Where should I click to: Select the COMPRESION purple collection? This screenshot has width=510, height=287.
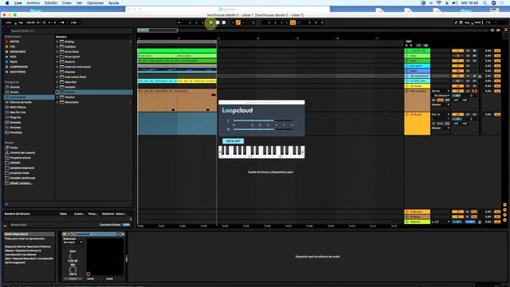[x=18, y=67]
